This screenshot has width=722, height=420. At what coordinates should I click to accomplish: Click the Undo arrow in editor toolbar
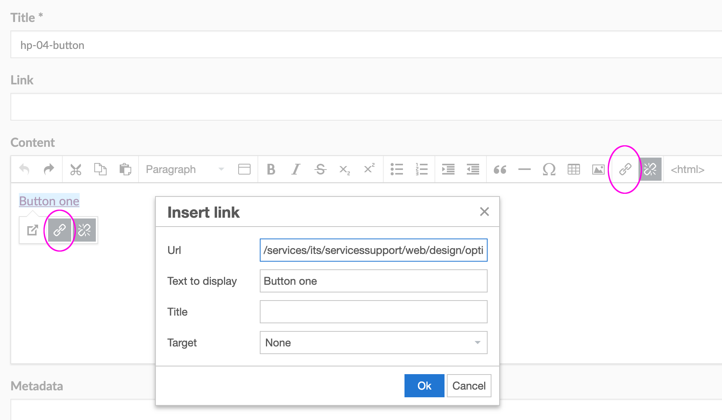[25, 169]
